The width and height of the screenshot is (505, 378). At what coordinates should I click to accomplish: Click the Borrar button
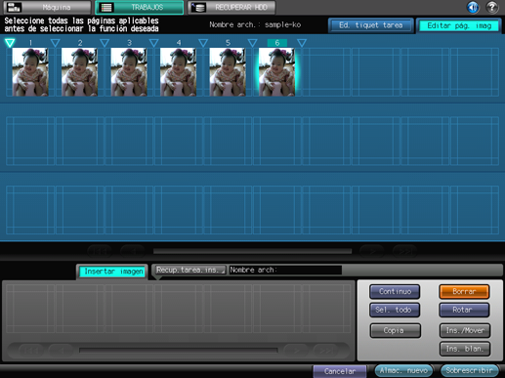pos(464,291)
